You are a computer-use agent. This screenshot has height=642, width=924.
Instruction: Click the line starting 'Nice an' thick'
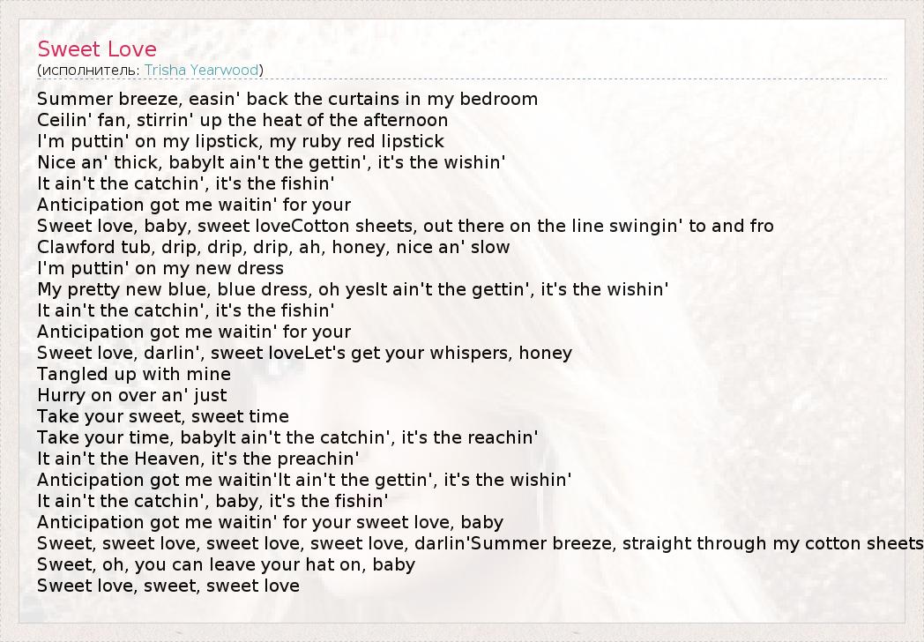click(x=272, y=162)
